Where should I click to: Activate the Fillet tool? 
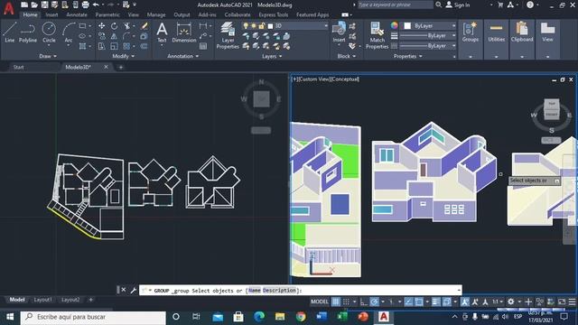pos(126,36)
